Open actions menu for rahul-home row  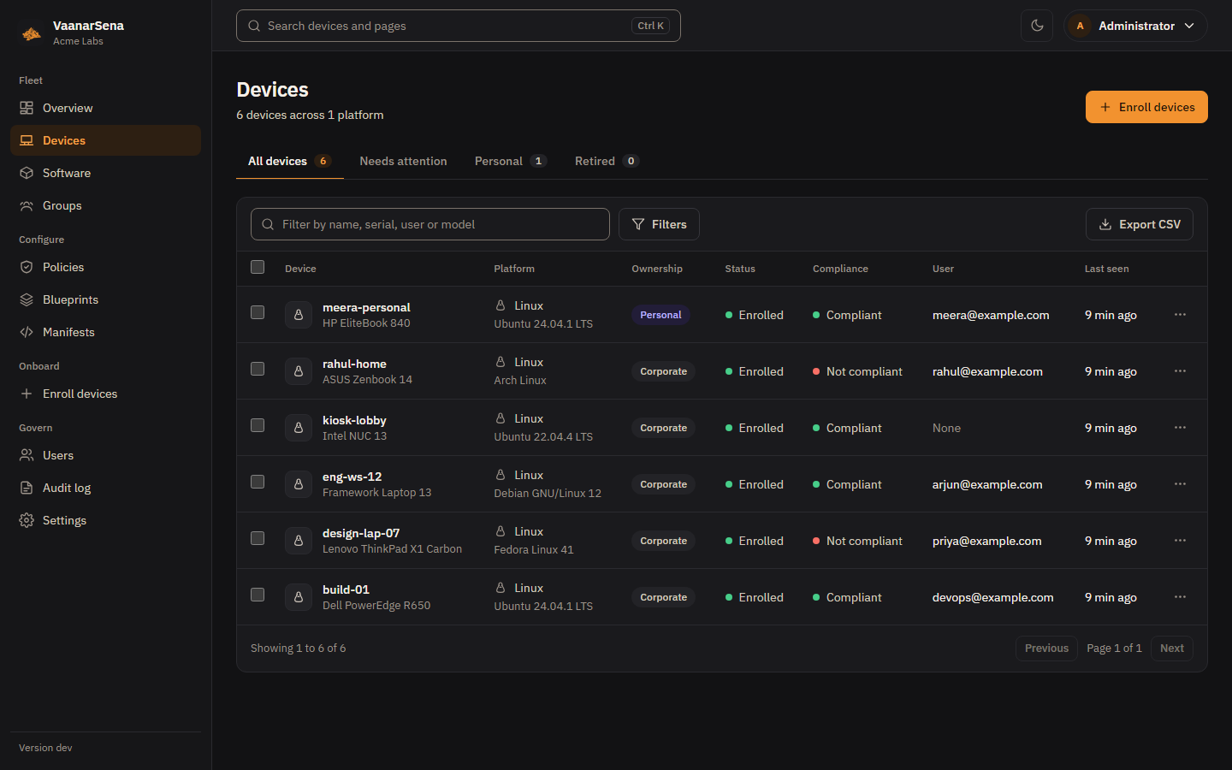[x=1180, y=371]
